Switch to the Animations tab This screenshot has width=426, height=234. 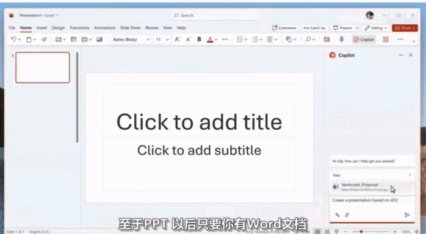[104, 27]
